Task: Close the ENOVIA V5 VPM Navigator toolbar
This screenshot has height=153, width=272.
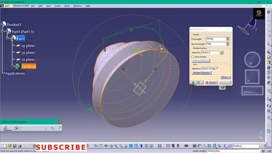Action: tap(60, 122)
